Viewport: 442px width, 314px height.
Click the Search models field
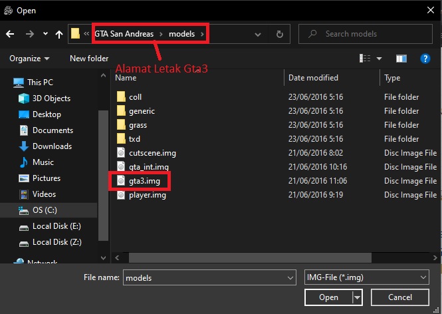366,34
